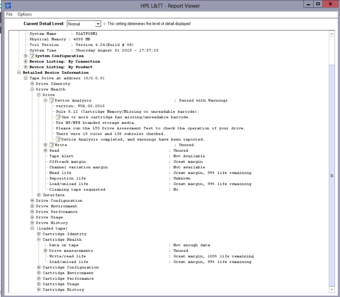Expand Drive Performance node
Screen dimensions: 340x297
pos(32,211)
